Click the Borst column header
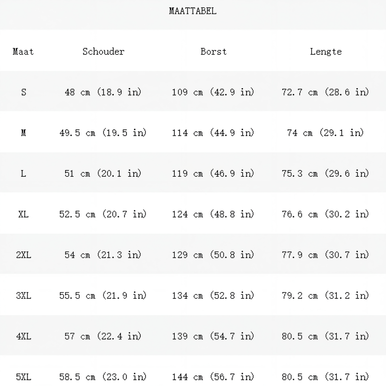 click(x=213, y=52)
